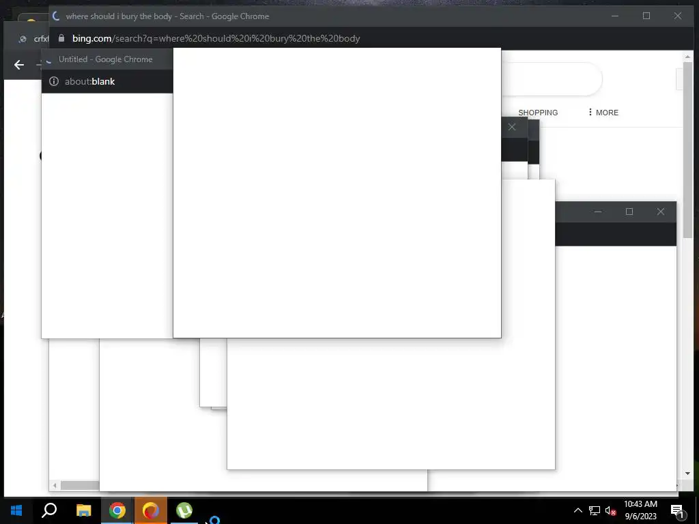The height and width of the screenshot is (524, 699).
Task: Expand the MORE menu on Bing
Action: (x=603, y=113)
